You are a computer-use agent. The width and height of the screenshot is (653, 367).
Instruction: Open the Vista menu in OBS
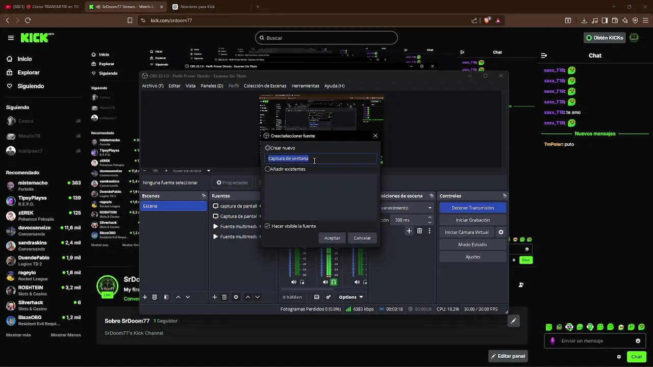pyautogui.click(x=190, y=86)
